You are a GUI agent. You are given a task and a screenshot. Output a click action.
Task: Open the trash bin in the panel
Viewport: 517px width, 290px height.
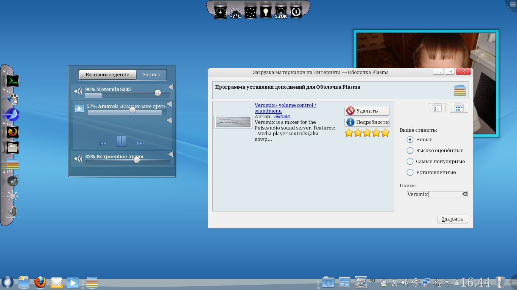coord(500,282)
